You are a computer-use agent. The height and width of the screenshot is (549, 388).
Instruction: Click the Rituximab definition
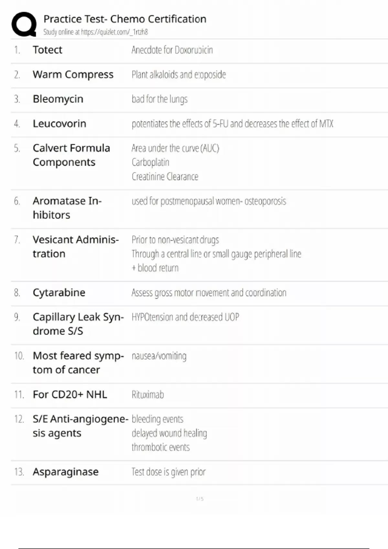[x=147, y=395]
